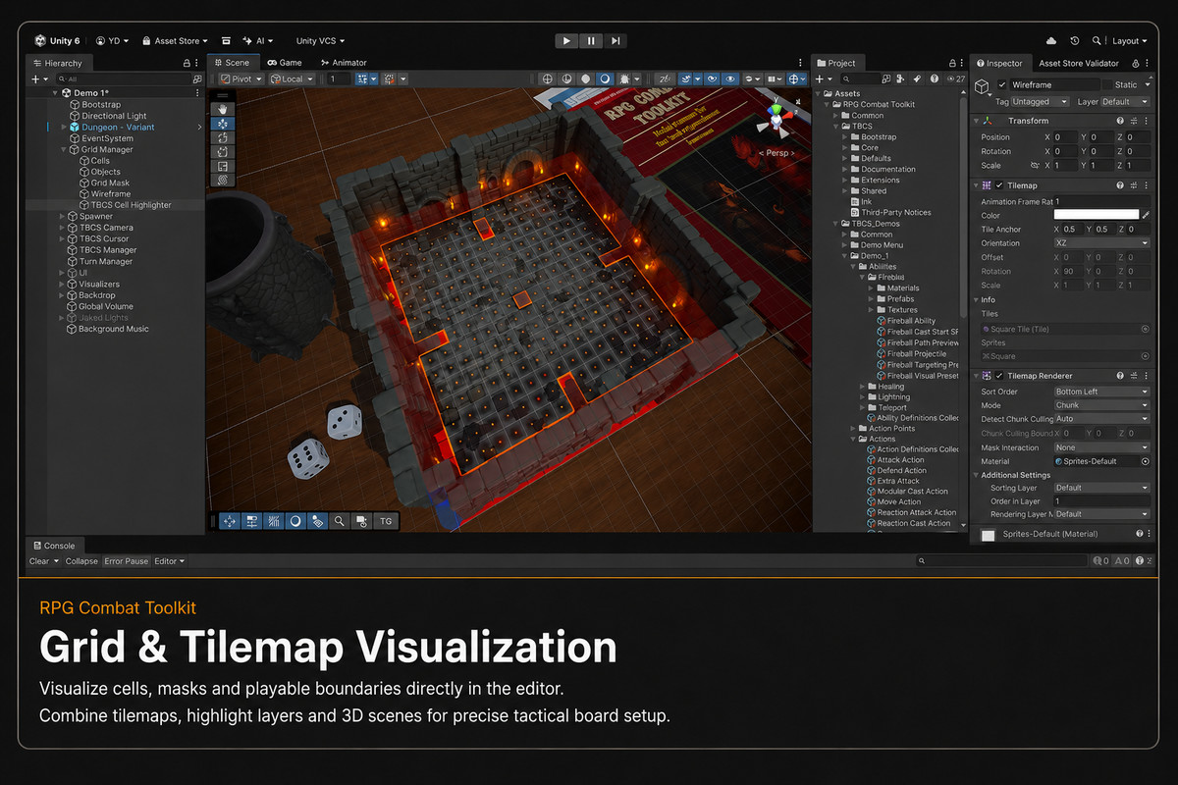Open the Asset Store menu

tap(175, 41)
